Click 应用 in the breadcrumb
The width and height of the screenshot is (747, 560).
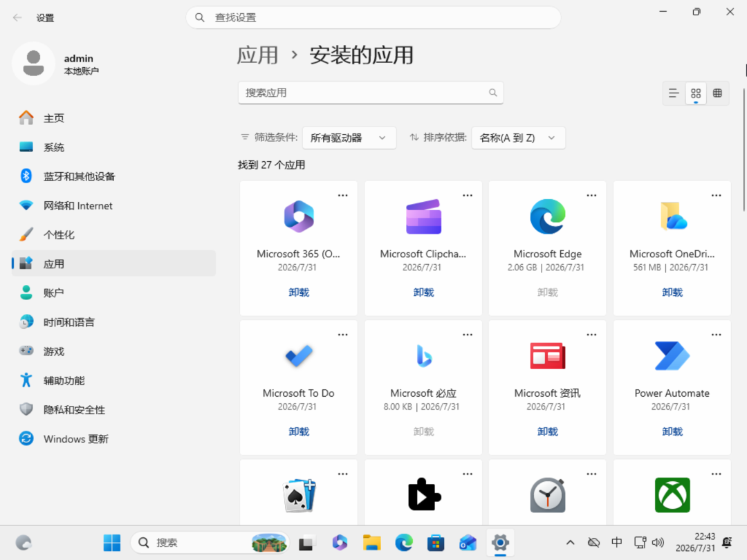(x=258, y=55)
